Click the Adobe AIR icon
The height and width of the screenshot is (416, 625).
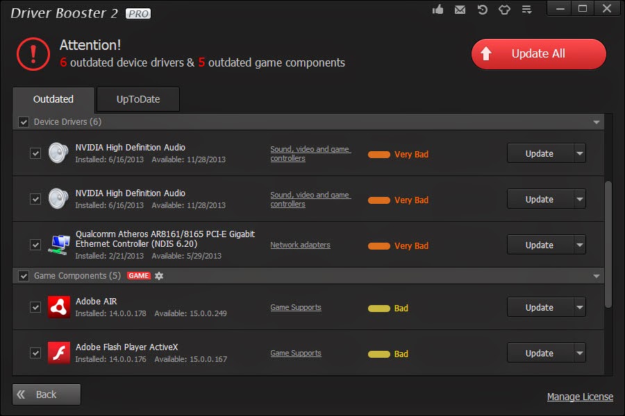[x=59, y=307]
